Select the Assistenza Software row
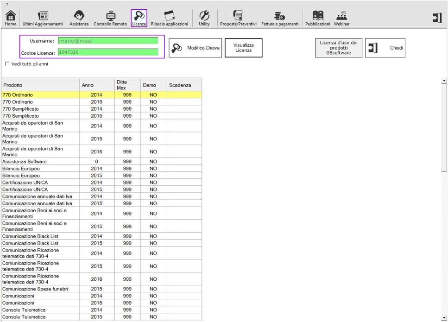This screenshot has height=322, width=448. click(x=101, y=161)
